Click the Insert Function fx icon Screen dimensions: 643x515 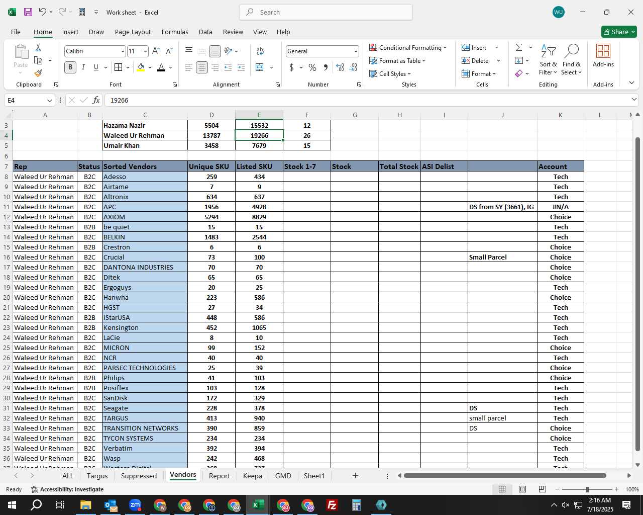click(x=96, y=100)
